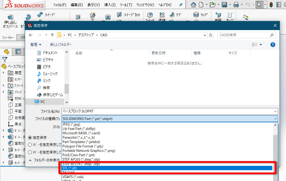
Task: Open the ファイル(F) menu
Action: [60, 5]
